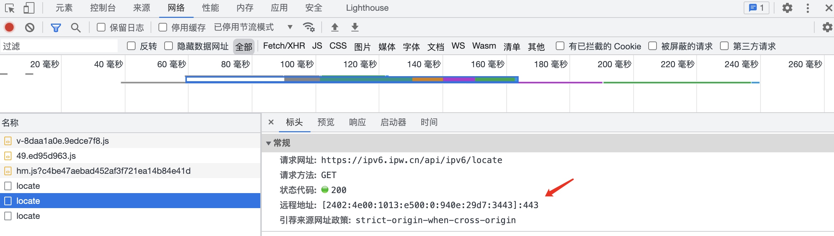Screen dimensions: 834x236
Task: Switch to the 预览 tab
Action: [326, 122]
